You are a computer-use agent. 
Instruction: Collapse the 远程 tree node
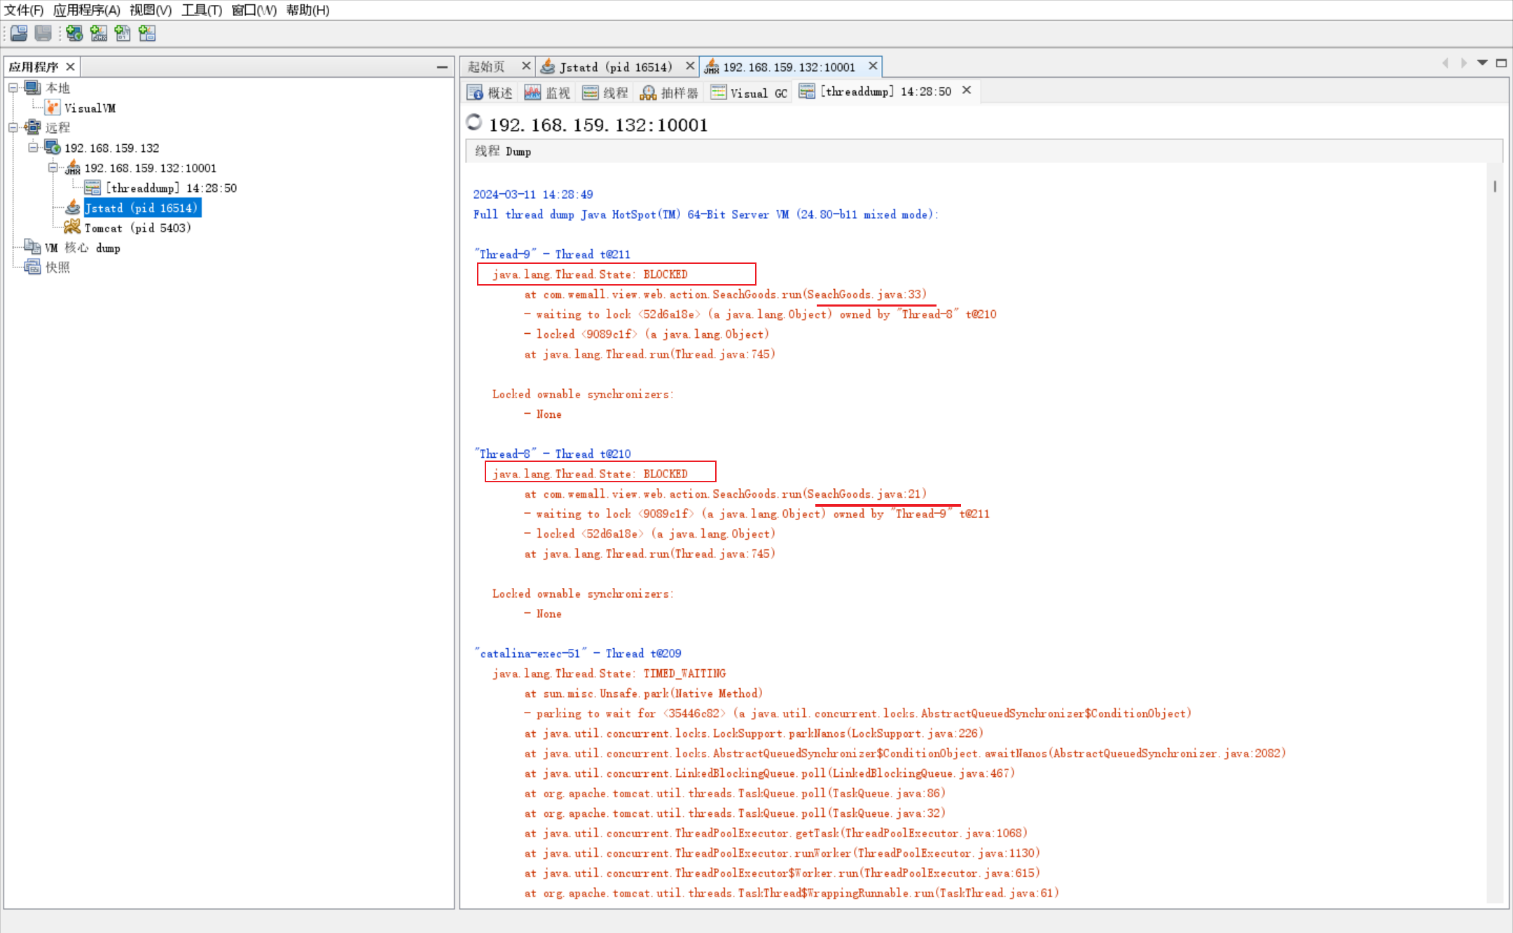pos(13,127)
